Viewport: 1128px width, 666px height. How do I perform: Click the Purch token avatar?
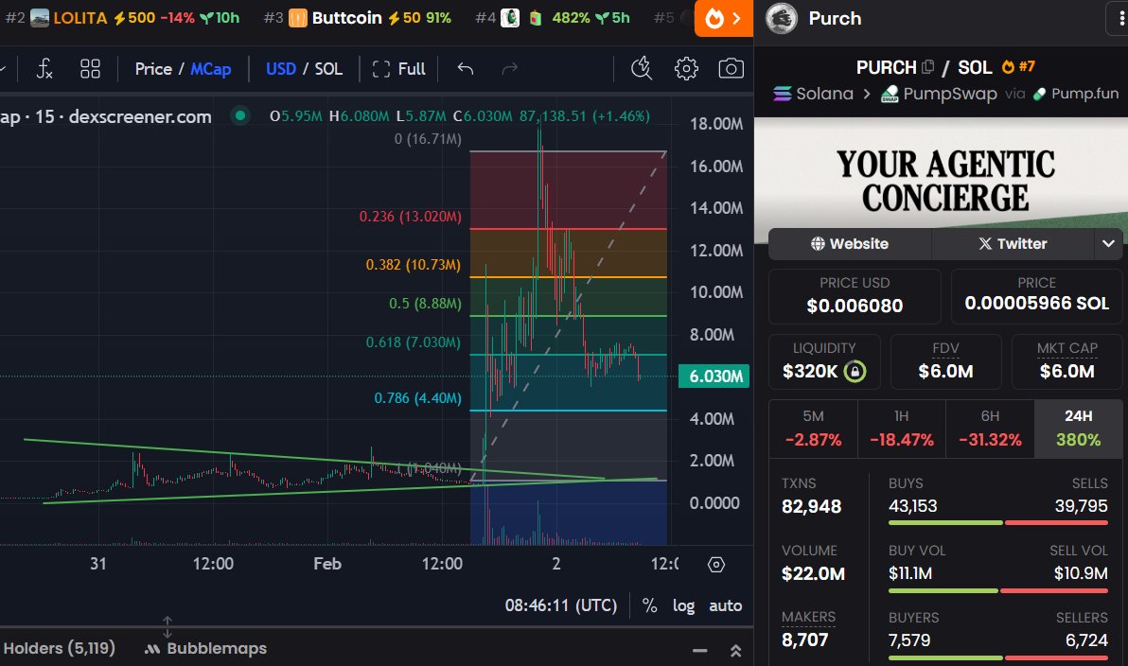pyautogui.click(x=782, y=18)
